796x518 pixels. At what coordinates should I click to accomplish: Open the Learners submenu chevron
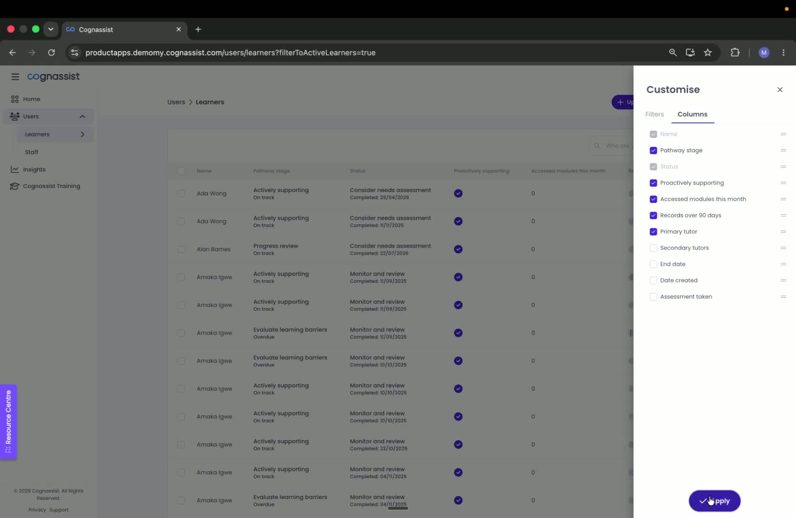pos(82,134)
